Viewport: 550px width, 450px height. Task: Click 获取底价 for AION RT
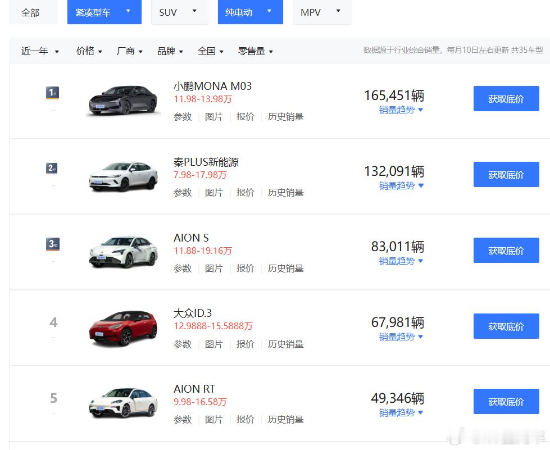click(506, 401)
